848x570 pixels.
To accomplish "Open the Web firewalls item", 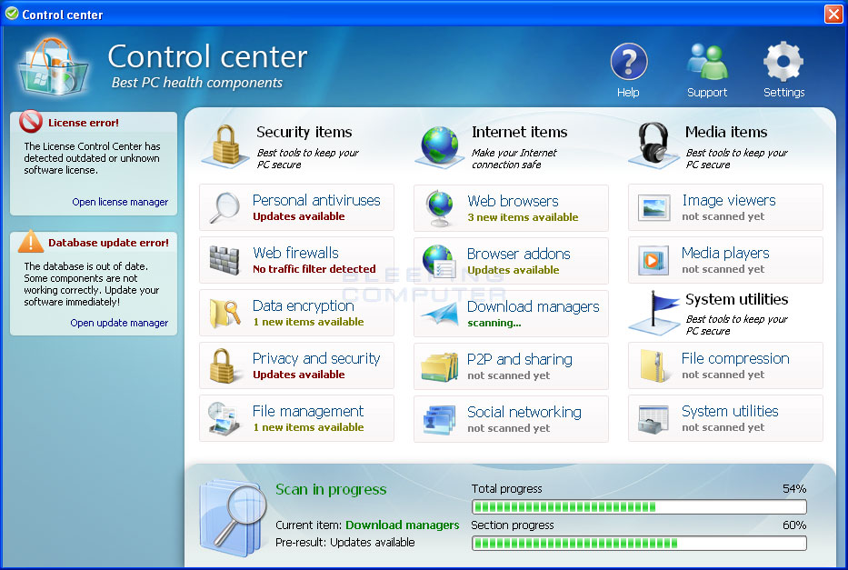I will (296, 260).
